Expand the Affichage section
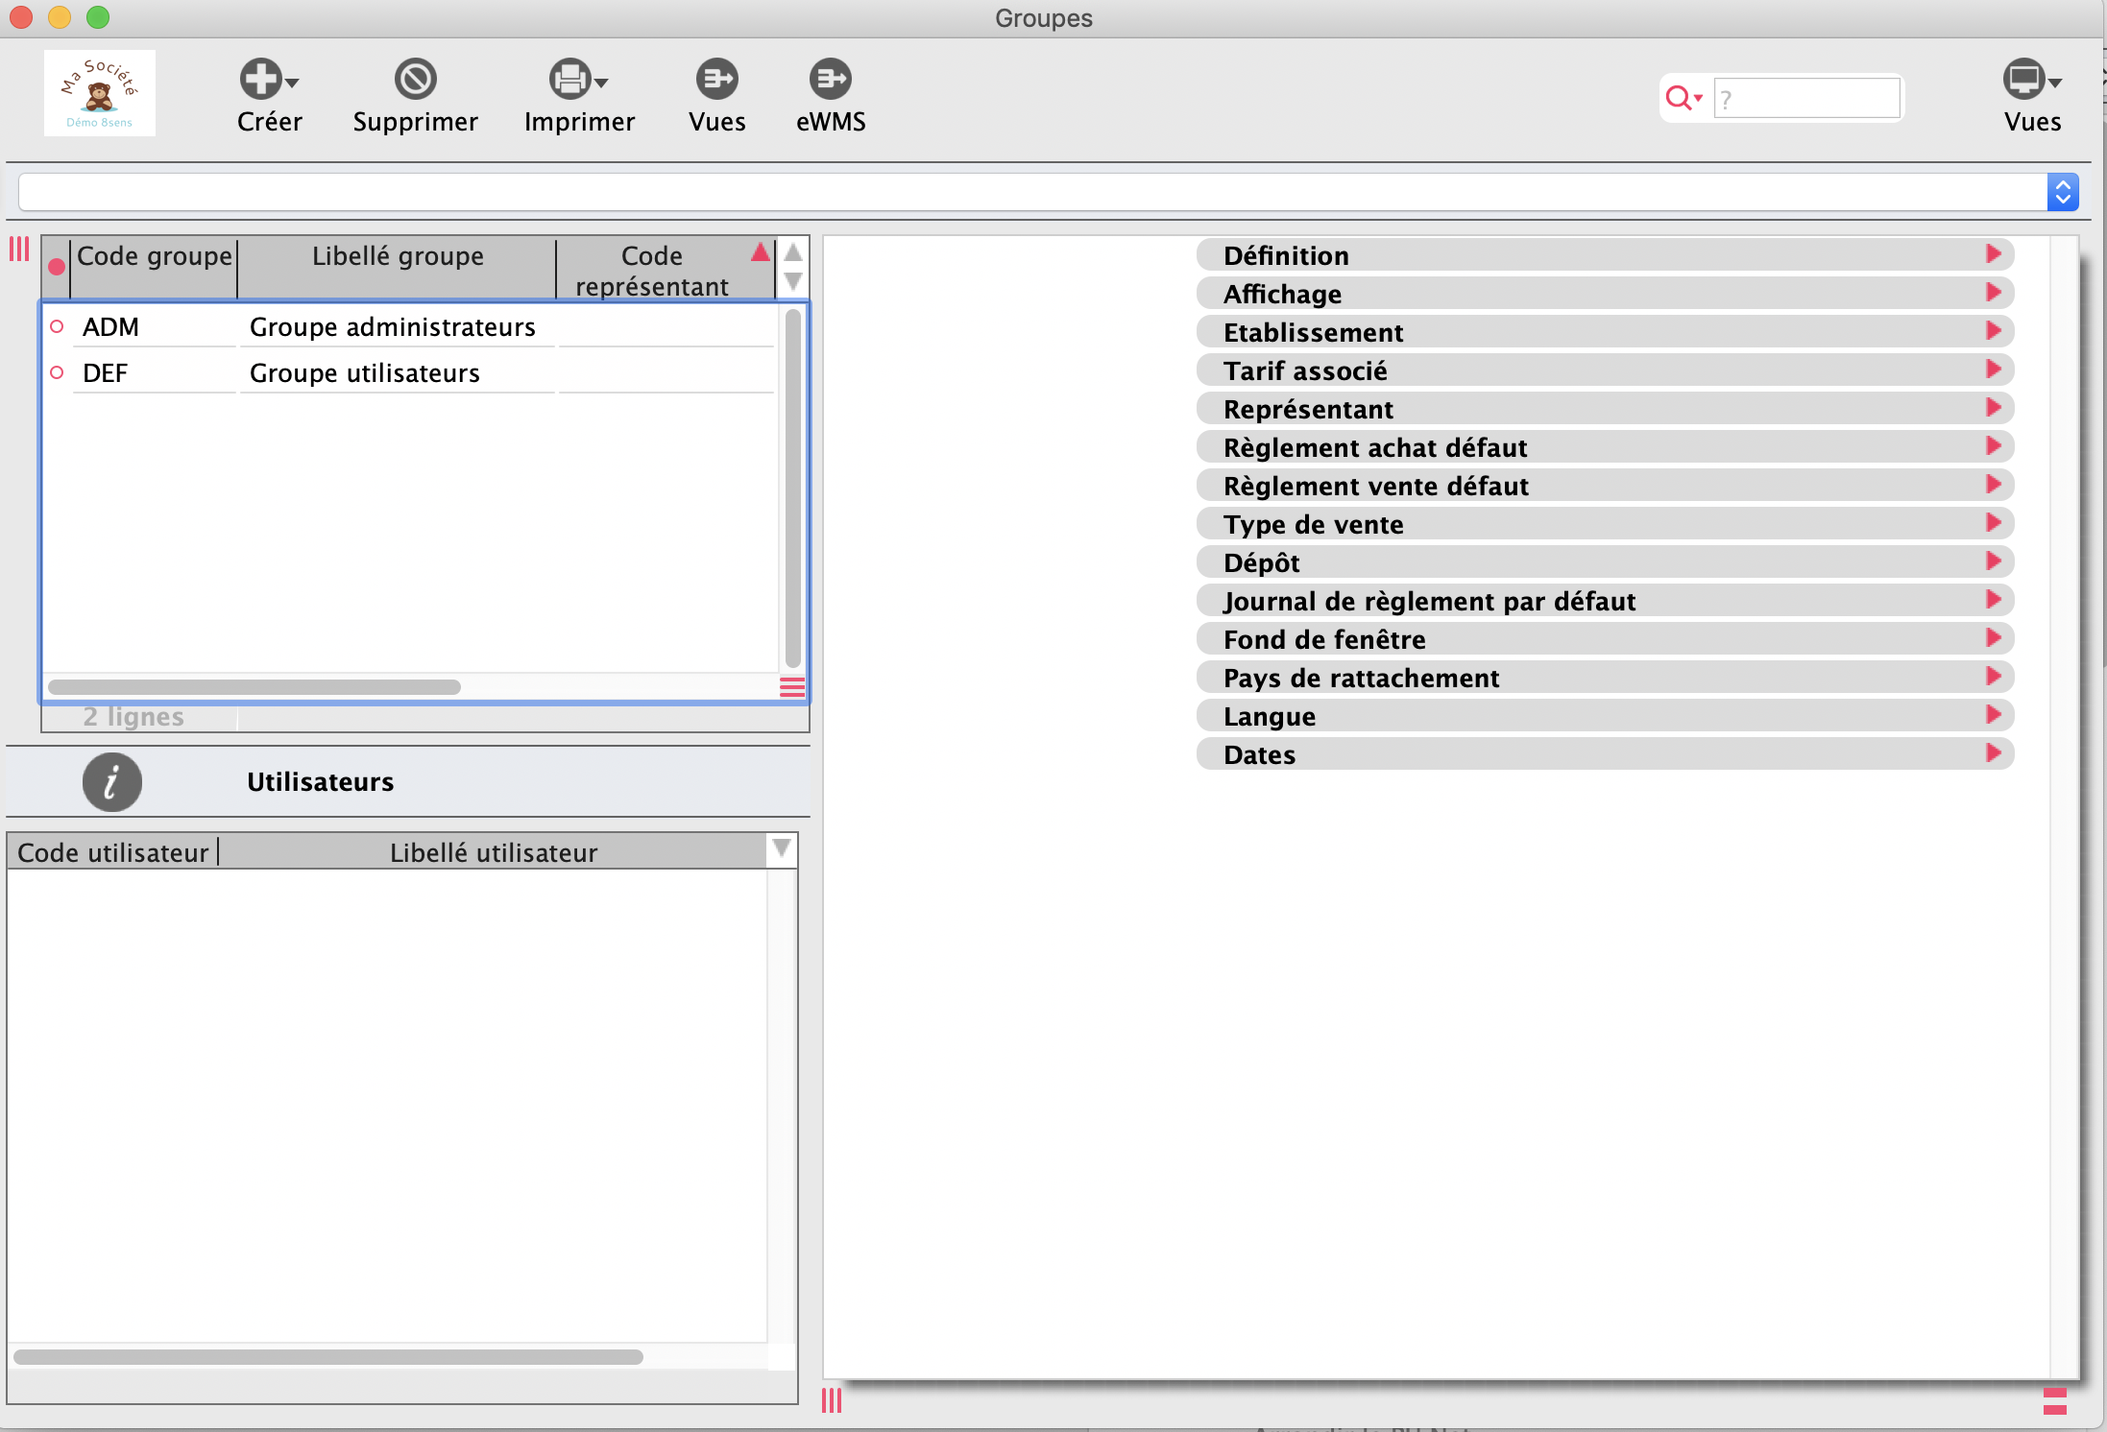The image size is (2107, 1432). pyautogui.click(x=1605, y=294)
